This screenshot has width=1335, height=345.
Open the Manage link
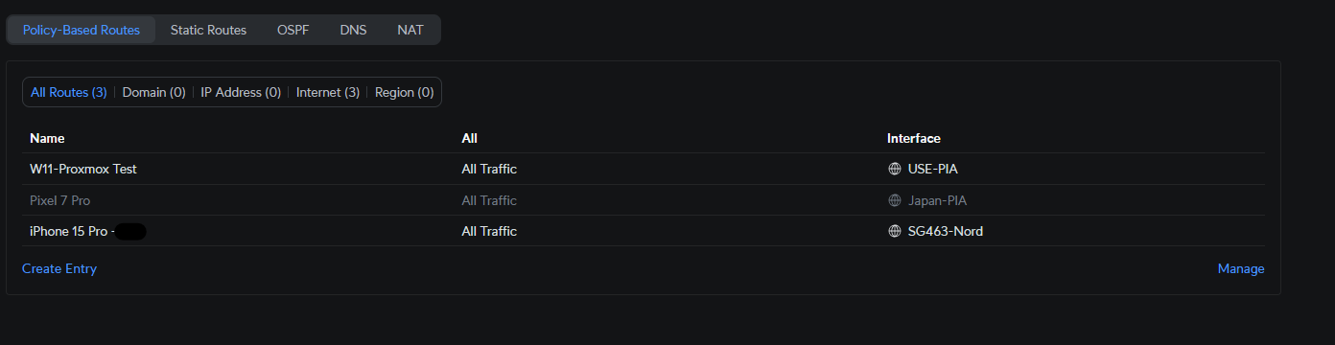coord(1241,269)
